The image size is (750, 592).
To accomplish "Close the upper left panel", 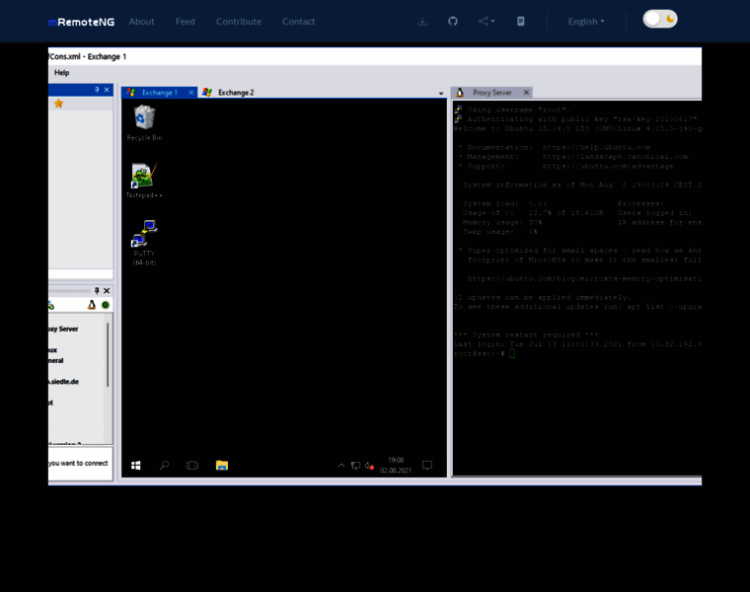I will coord(107,90).
